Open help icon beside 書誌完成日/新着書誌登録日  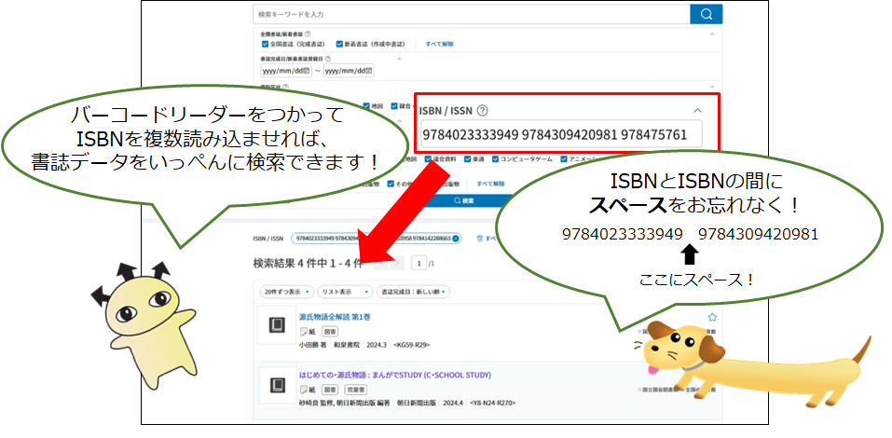click(328, 58)
